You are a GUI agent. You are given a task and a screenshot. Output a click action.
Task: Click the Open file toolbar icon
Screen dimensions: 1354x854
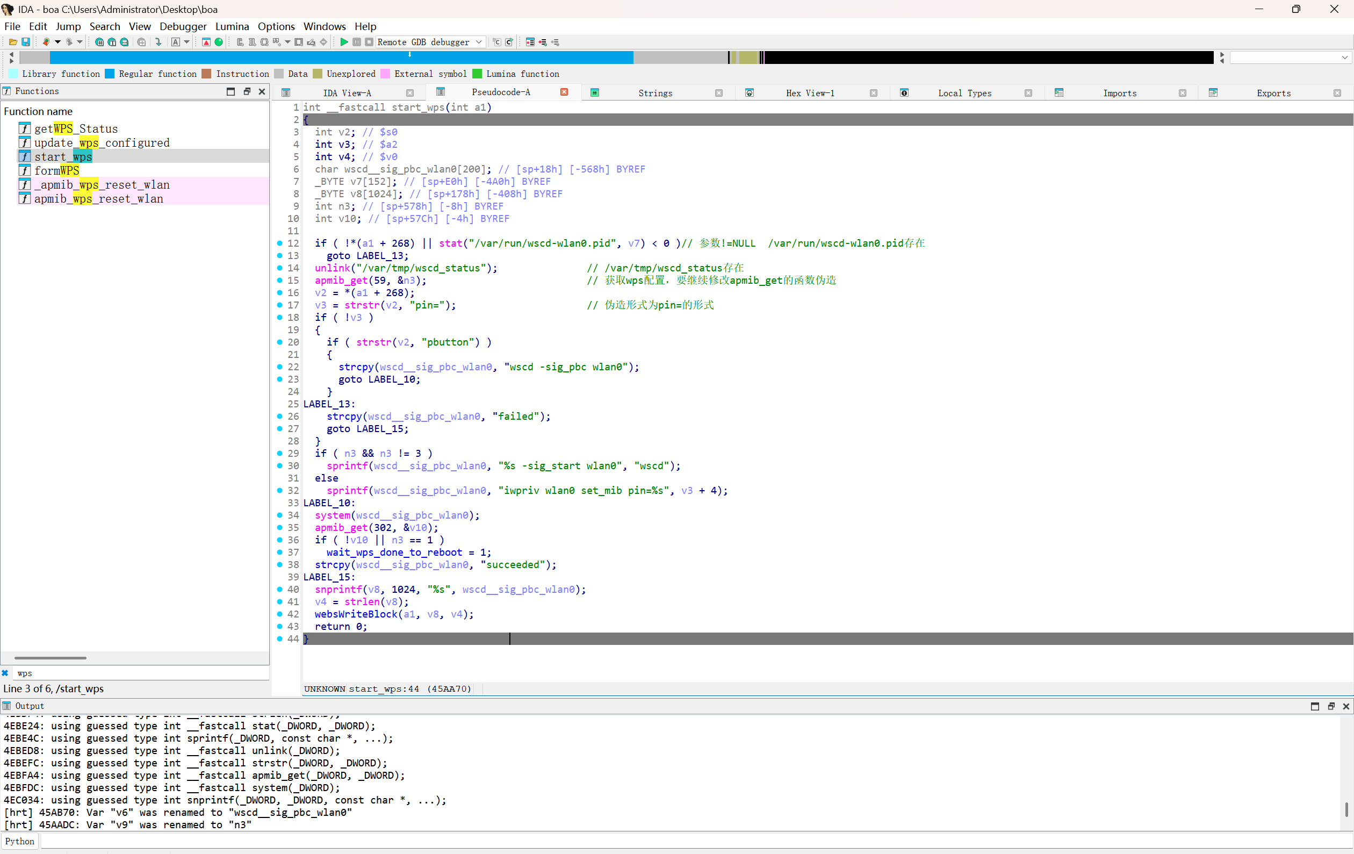13,42
